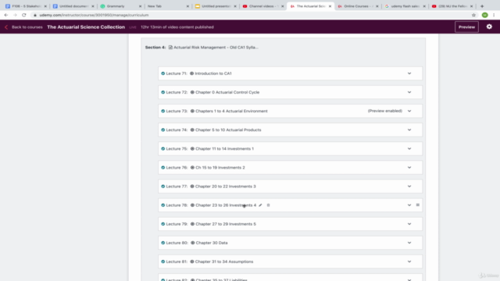Screen dimensions: 500x281
Task: Bookmark the page with the star icon
Action: pos(473,15)
